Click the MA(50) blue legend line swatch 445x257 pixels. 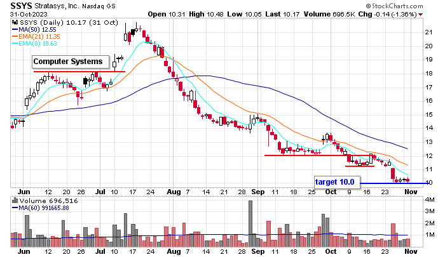pos(15,29)
